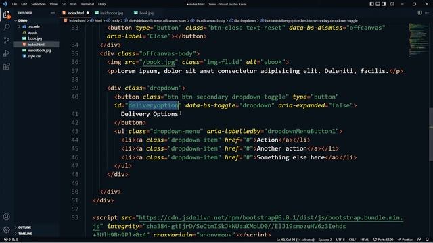433x243 pixels.
Task: Expand the OUTLINE section
Action: point(24,227)
